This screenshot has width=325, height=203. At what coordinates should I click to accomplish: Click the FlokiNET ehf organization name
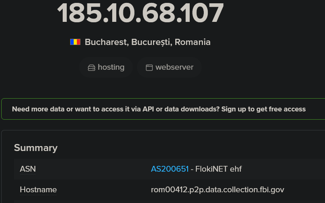point(218,169)
